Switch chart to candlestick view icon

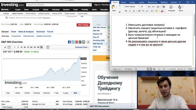point(5,47)
